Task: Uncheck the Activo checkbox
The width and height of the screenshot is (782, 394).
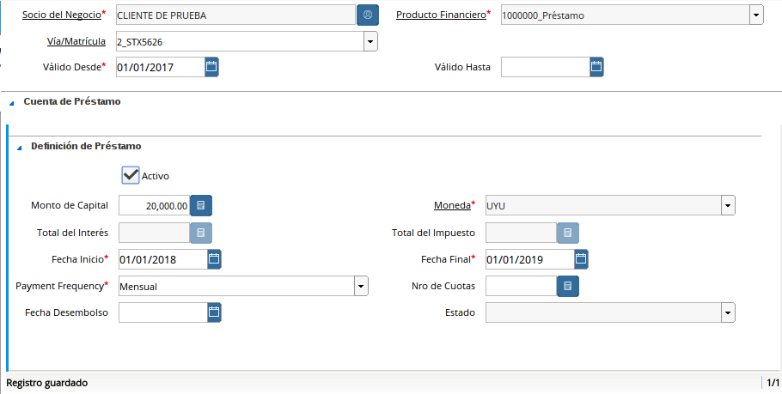Action: [131, 175]
